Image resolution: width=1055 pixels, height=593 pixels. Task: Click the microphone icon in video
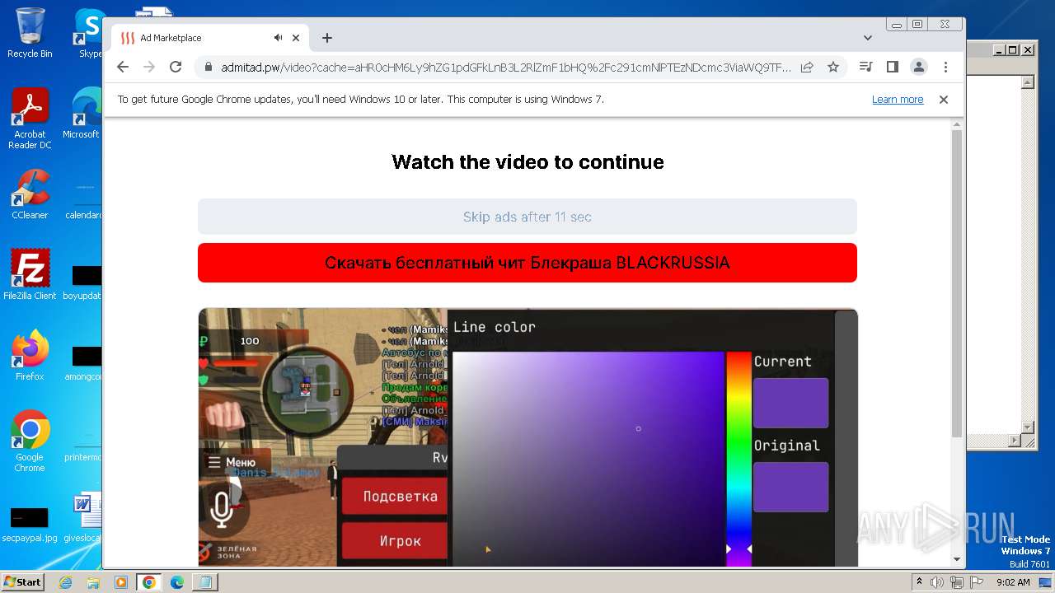[221, 509]
